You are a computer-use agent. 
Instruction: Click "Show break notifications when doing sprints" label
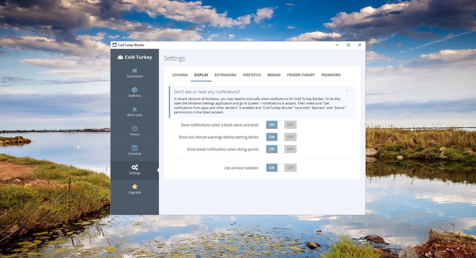click(223, 149)
